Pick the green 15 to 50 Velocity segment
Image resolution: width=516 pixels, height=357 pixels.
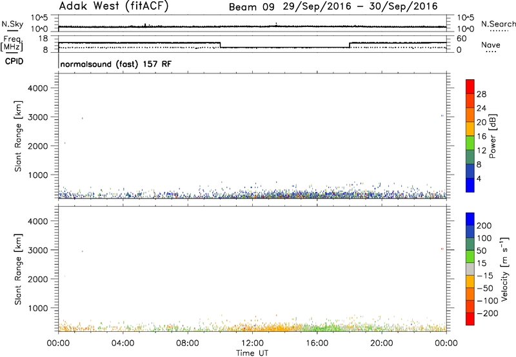[470, 256]
